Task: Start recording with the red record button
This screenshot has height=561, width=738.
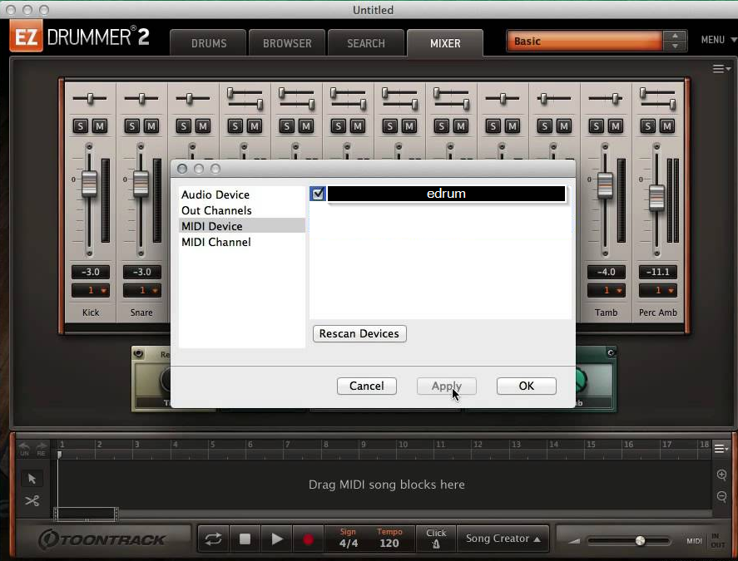Action: pos(308,539)
